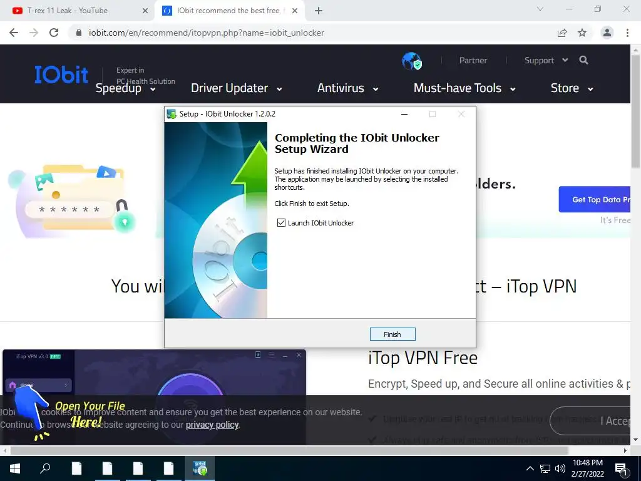
Task: Click the vertical page scrollbar thumb
Action: (635, 110)
